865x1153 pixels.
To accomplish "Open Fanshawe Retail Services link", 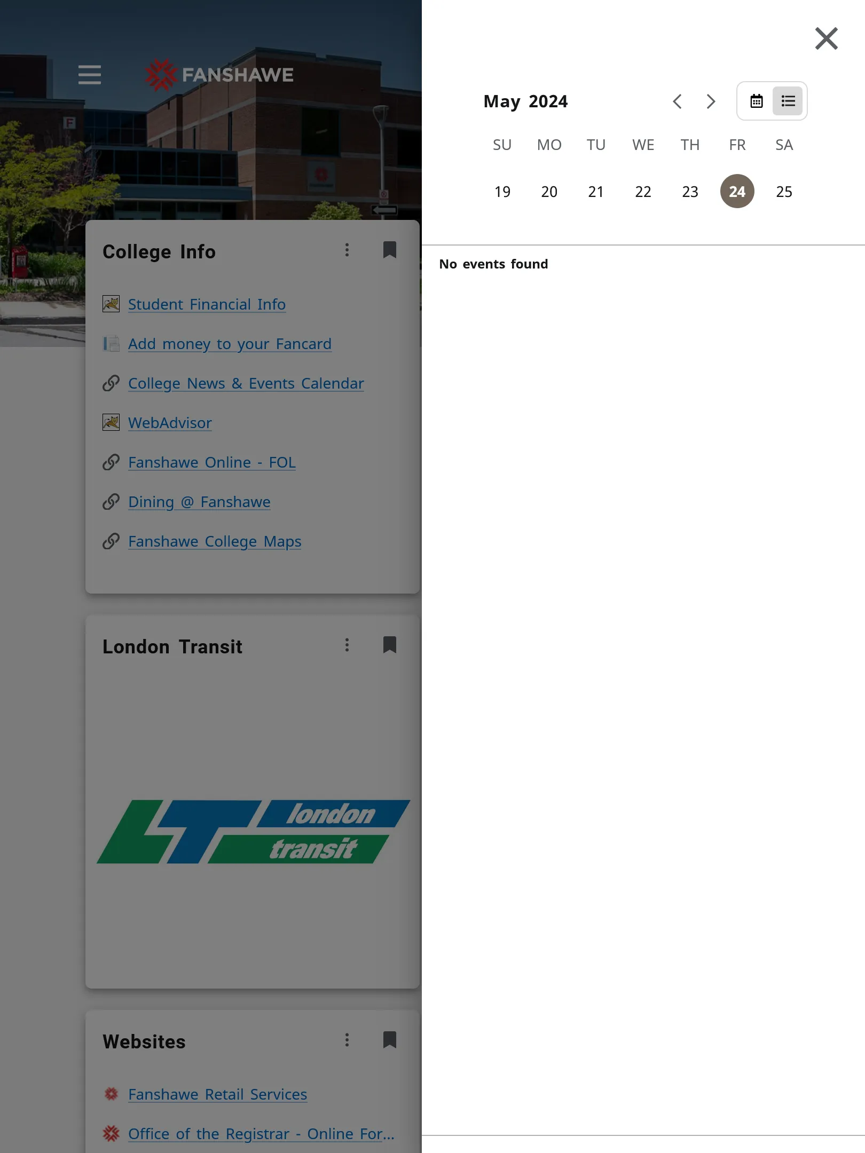I will pyautogui.click(x=217, y=1094).
